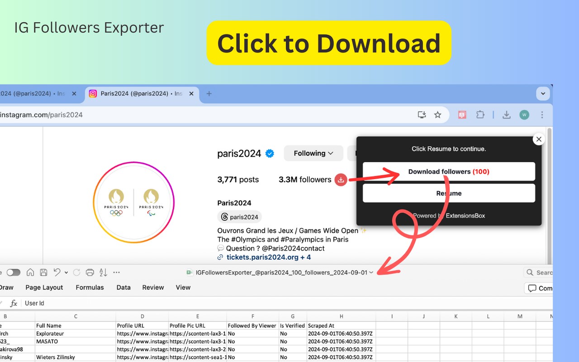The image size is (579, 362).
Task: Open the Draw ribbon tab
Action: tap(6, 287)
